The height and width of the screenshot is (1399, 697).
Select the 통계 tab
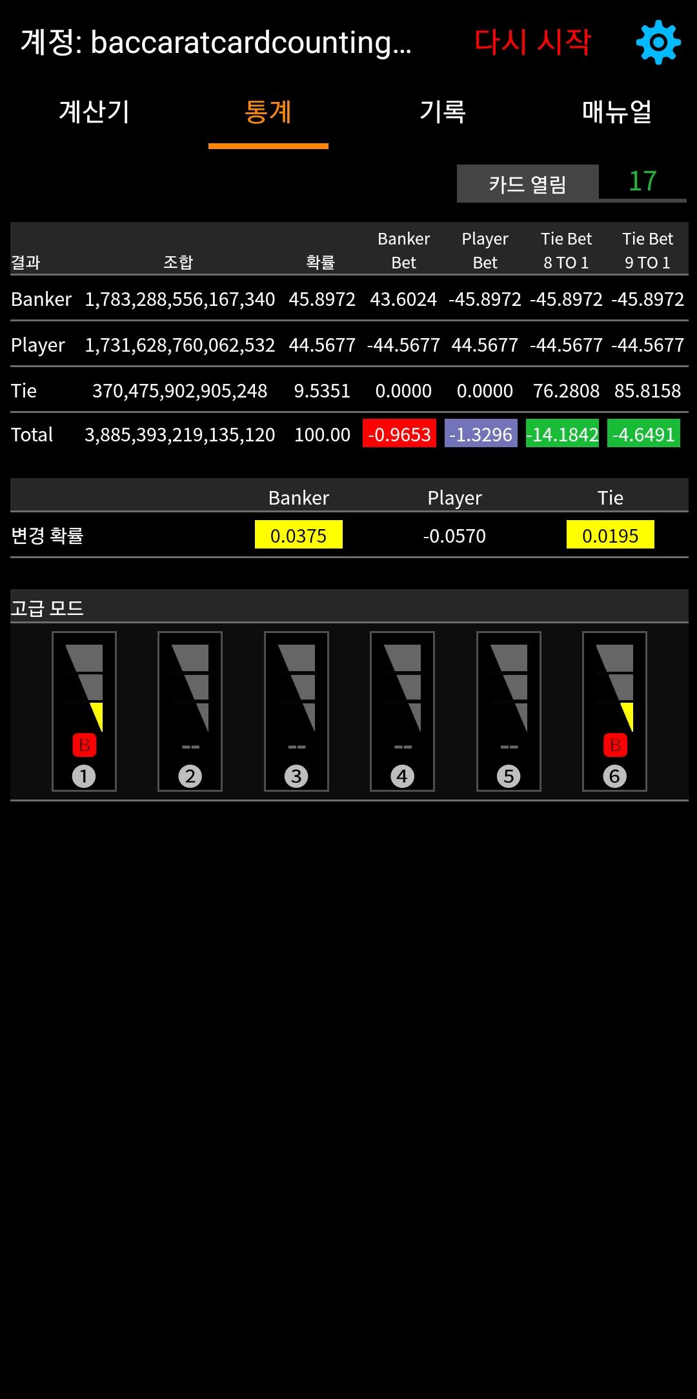tap(268, 112)
